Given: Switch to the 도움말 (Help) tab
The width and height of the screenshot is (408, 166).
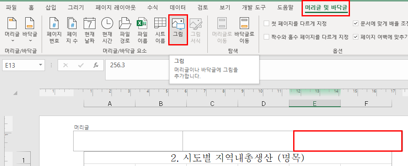Looking at the screenshot, I should click(285, 8).
